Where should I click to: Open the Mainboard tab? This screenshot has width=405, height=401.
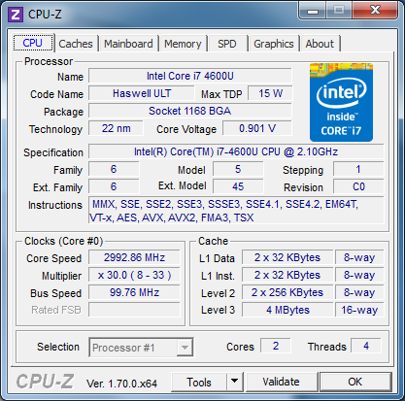pos(128,44)
